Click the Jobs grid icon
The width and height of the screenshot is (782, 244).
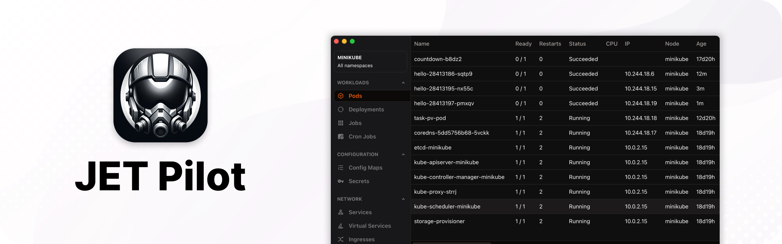click(341, 123)
